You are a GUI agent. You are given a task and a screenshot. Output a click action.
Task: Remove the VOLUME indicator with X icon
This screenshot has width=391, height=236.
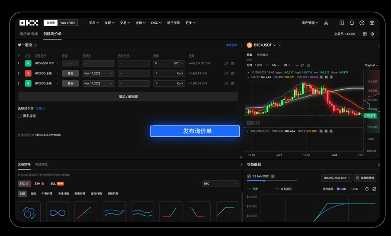(331, 131)
